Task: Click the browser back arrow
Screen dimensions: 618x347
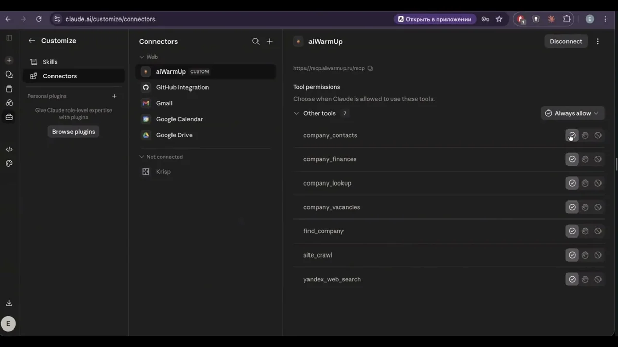Action: pyautogui.click(x=8, y=19)
